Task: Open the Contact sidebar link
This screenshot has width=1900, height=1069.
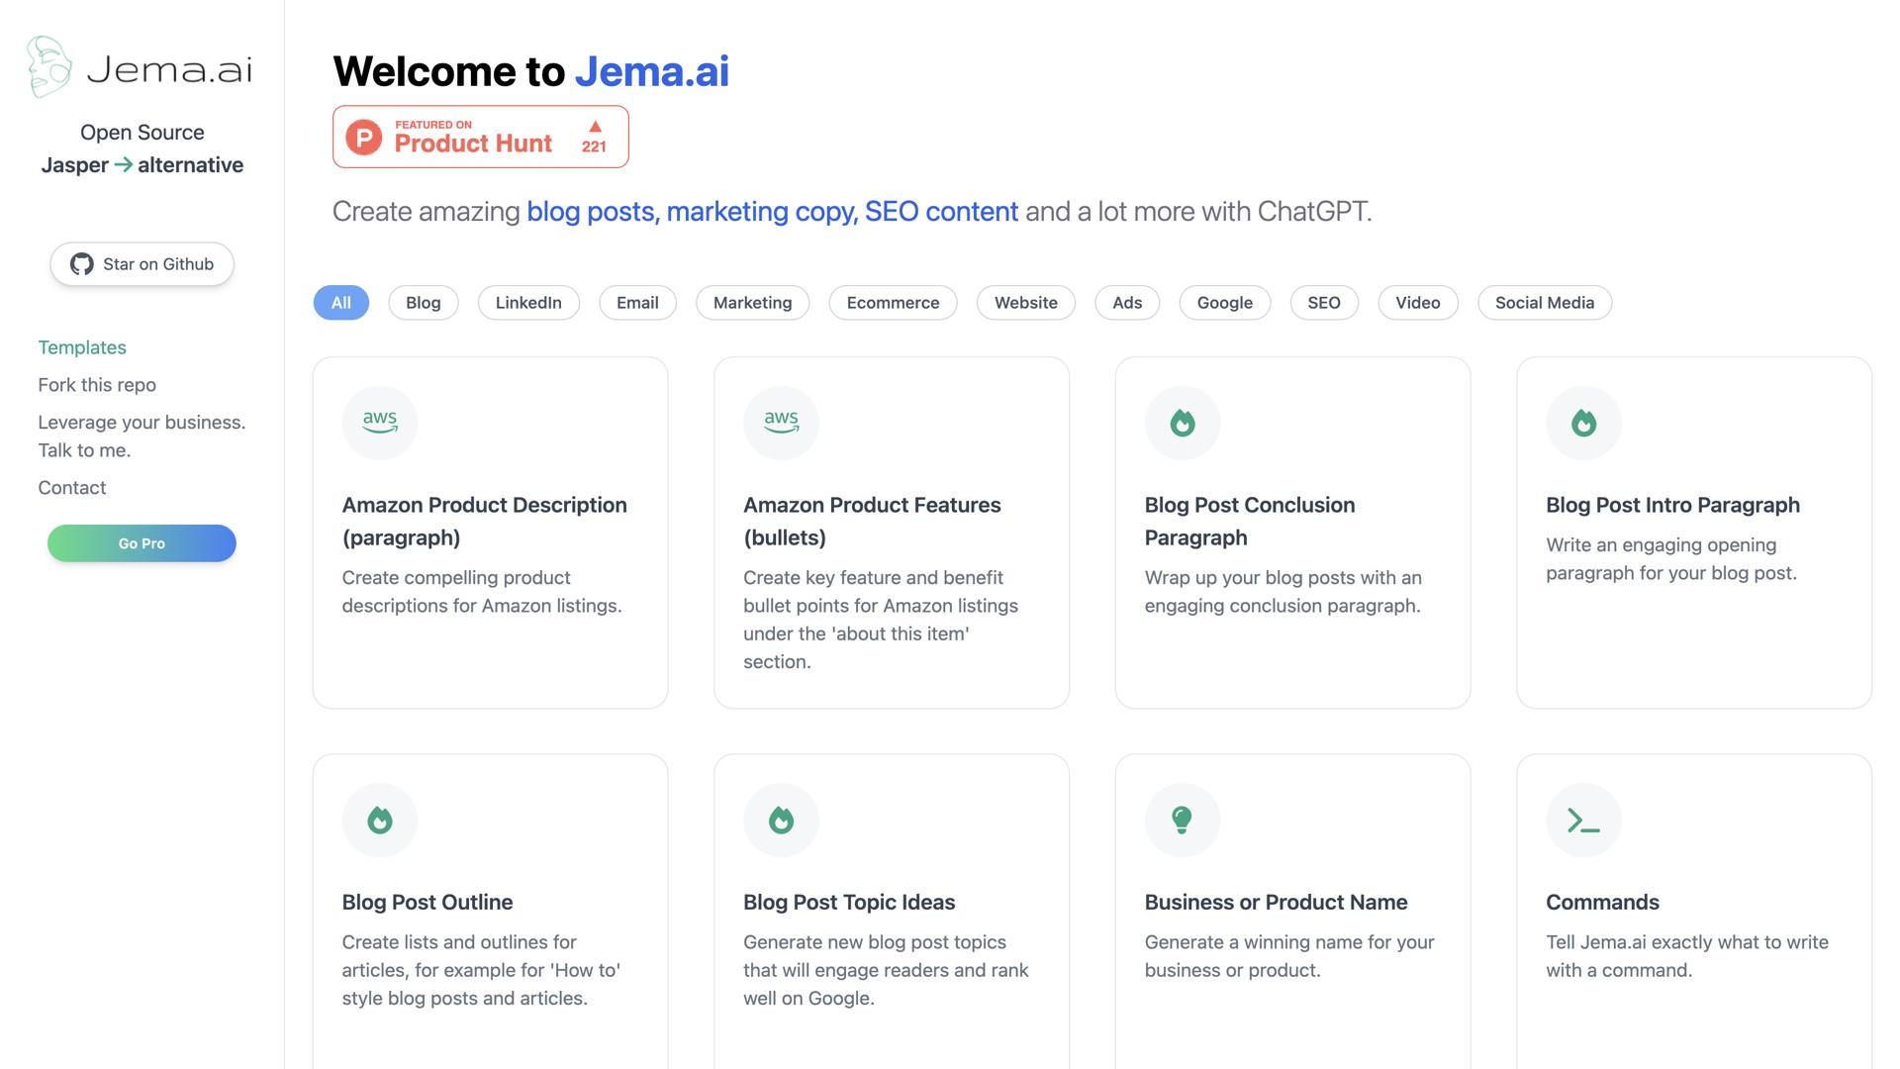Action: [x=72, y=488]
